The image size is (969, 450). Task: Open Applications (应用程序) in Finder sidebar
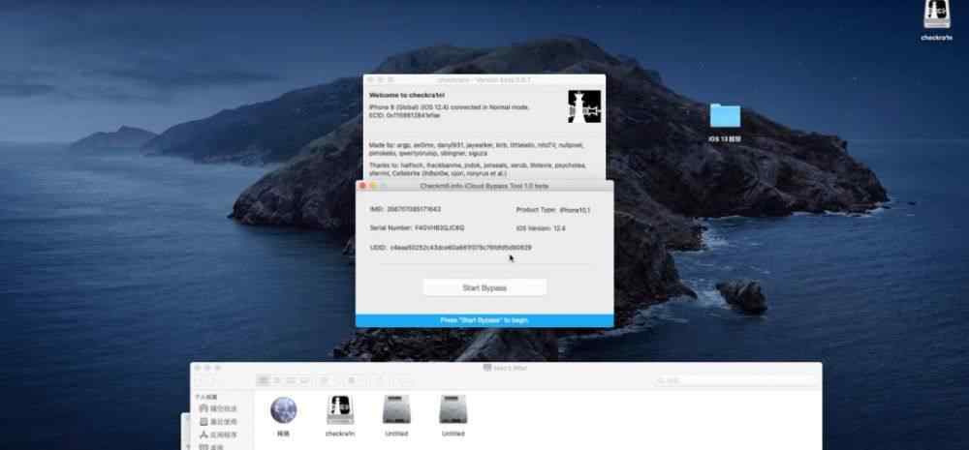[221, 435]
